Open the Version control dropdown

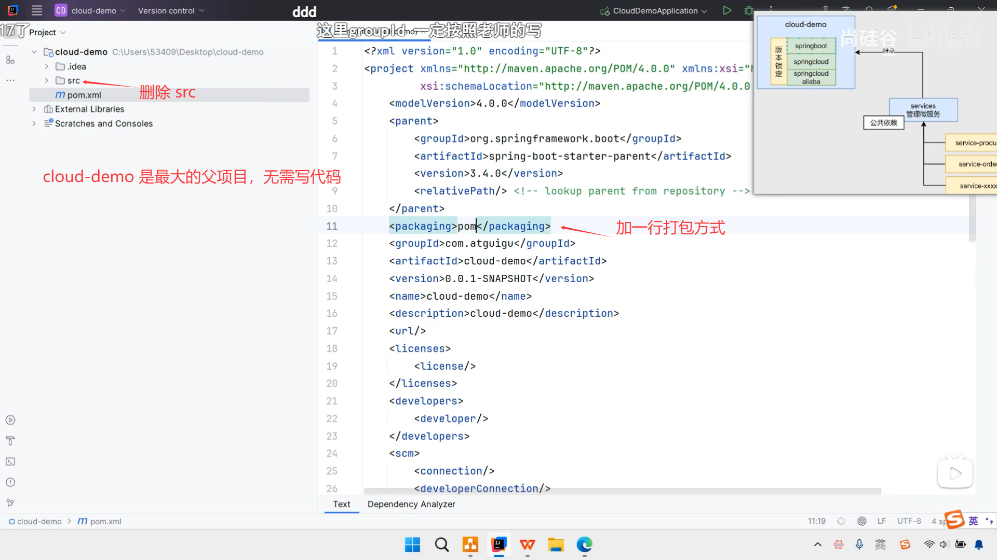171,10
